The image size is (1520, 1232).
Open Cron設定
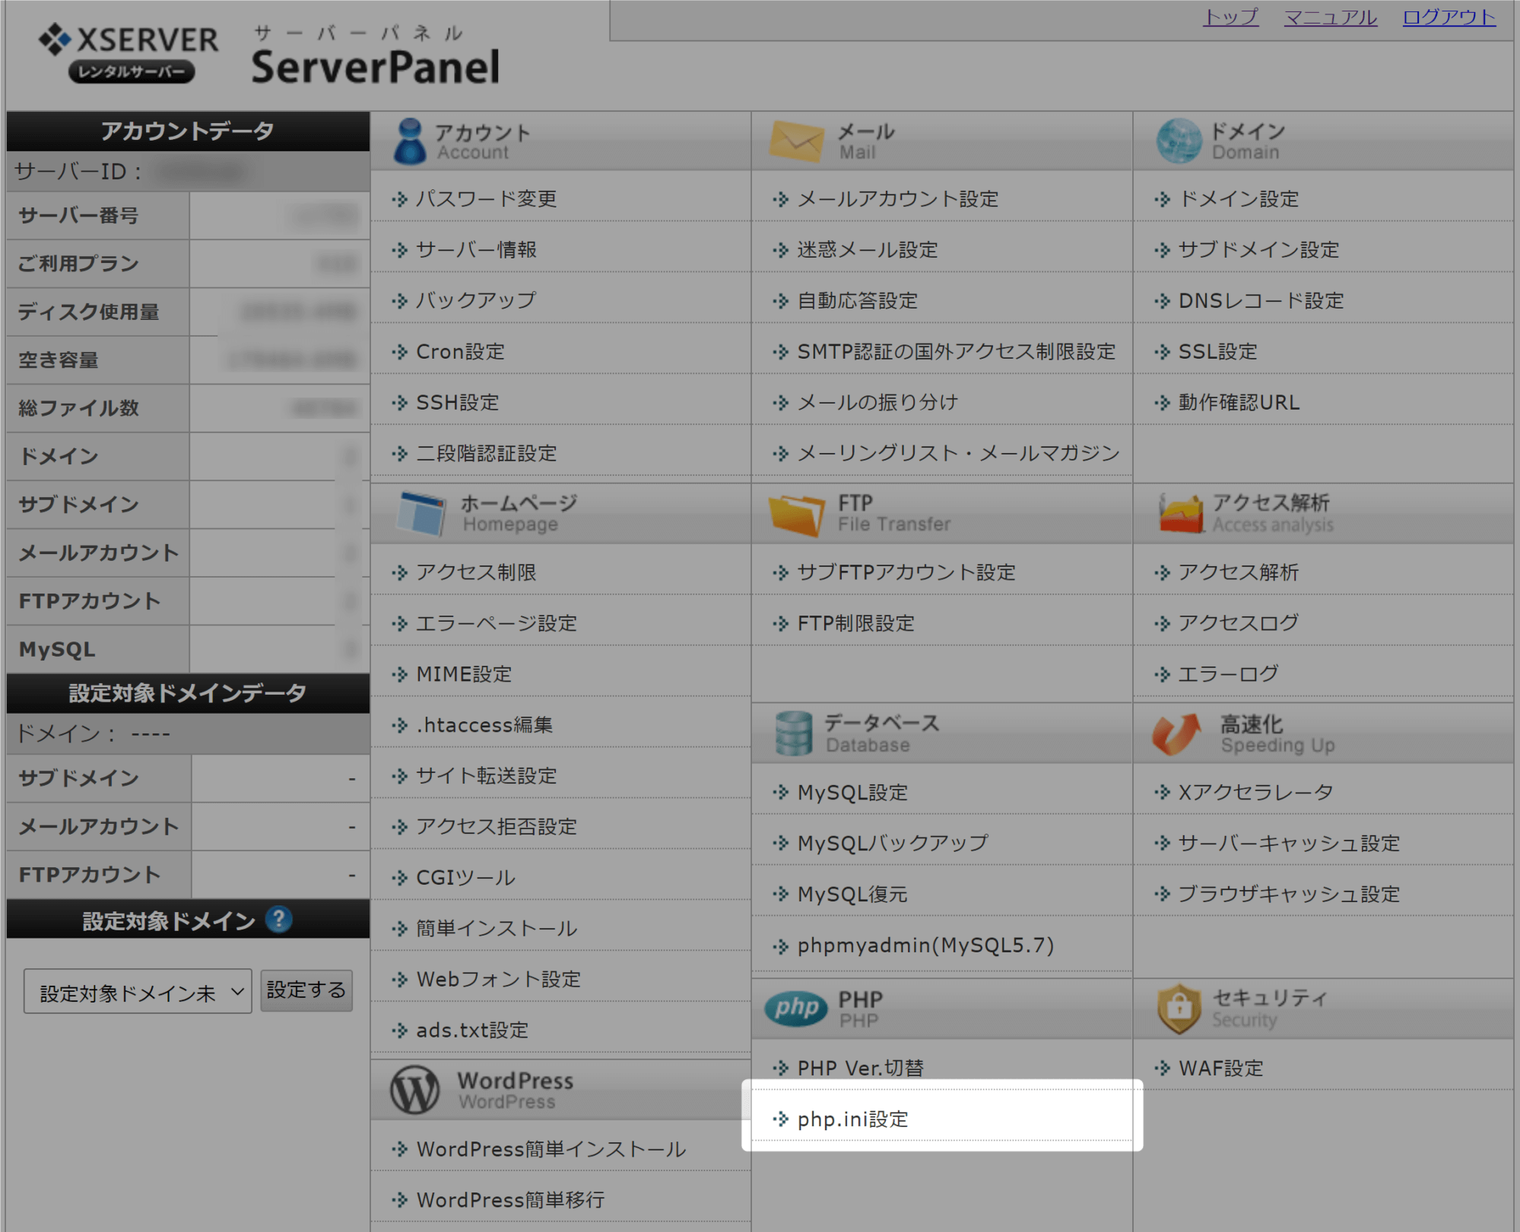point(460,352)
